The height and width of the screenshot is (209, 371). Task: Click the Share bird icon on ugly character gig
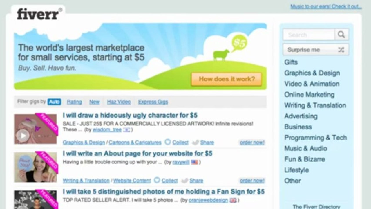click(196, 143)
